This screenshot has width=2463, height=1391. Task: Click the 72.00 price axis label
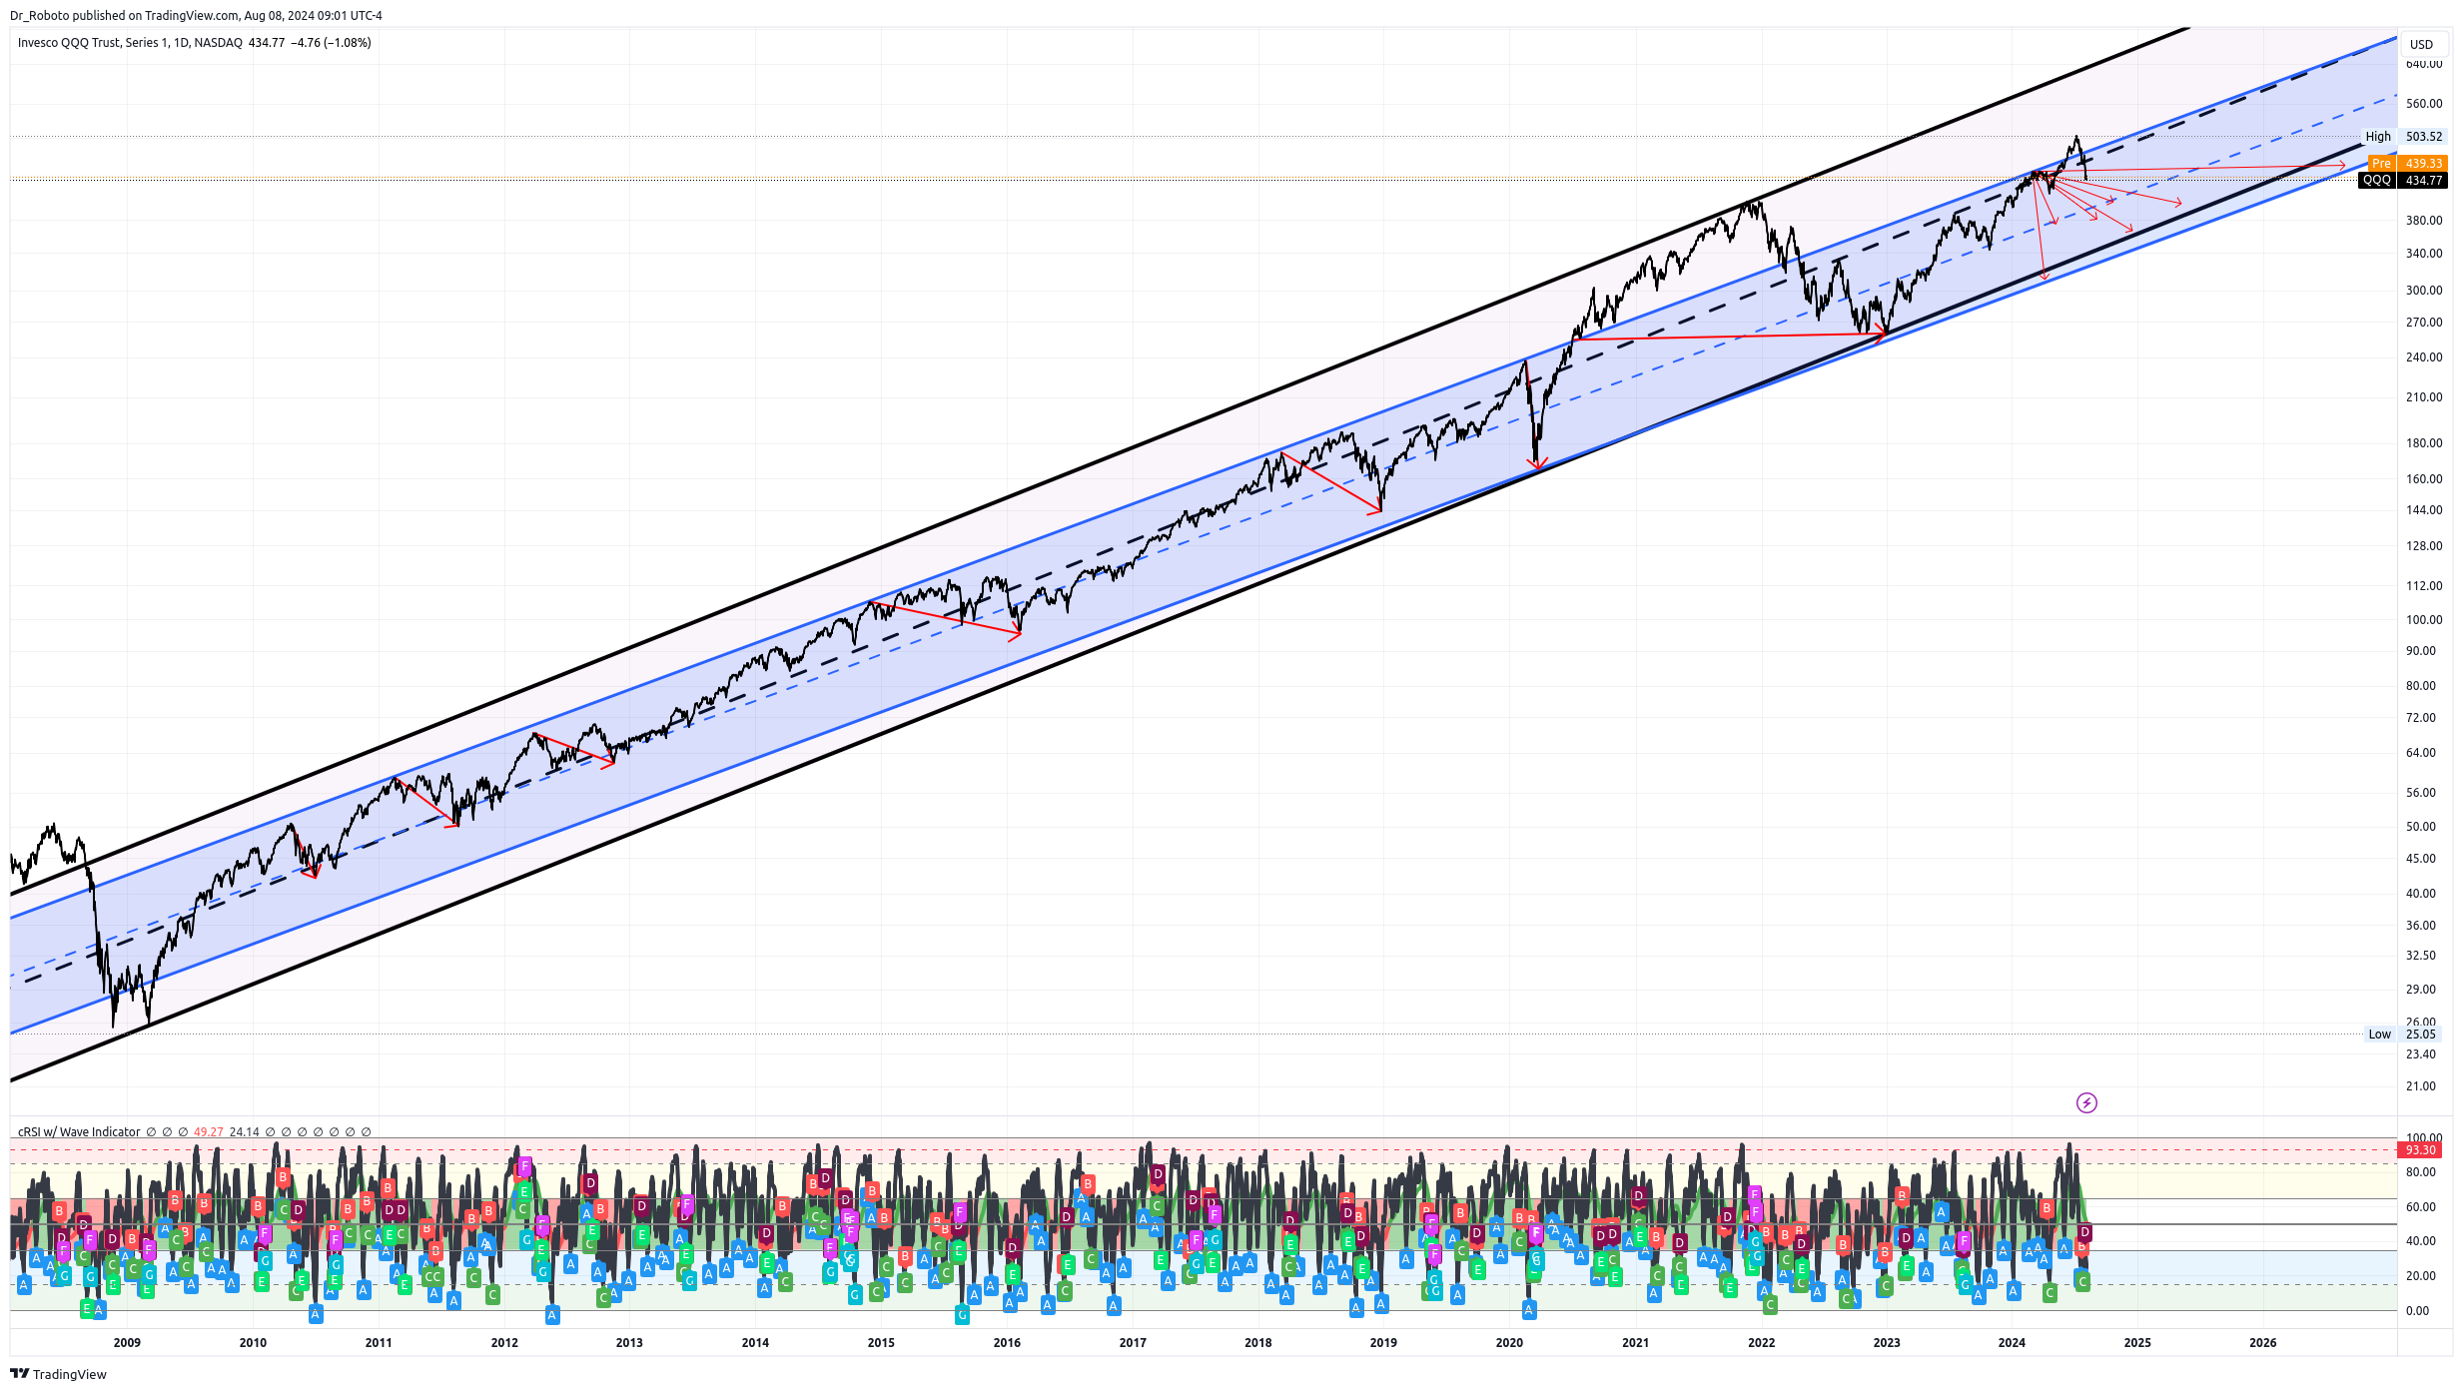[x=2421, y=717]
